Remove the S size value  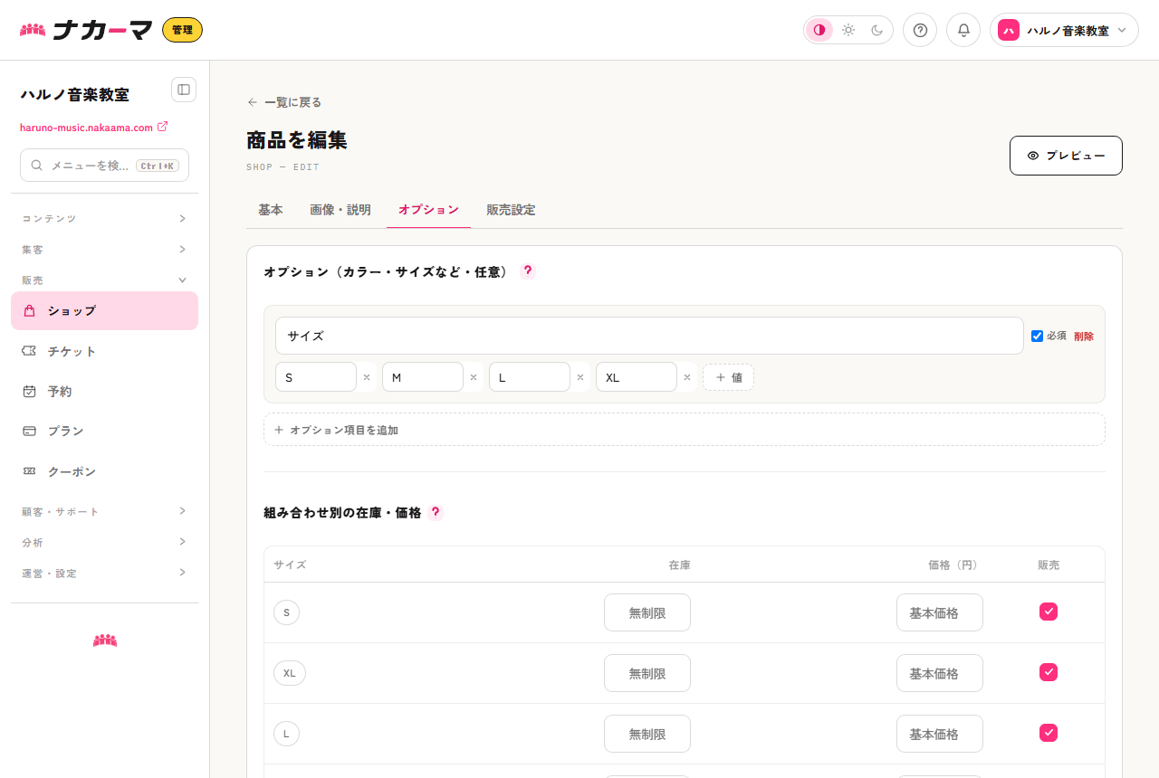(367, 377)
